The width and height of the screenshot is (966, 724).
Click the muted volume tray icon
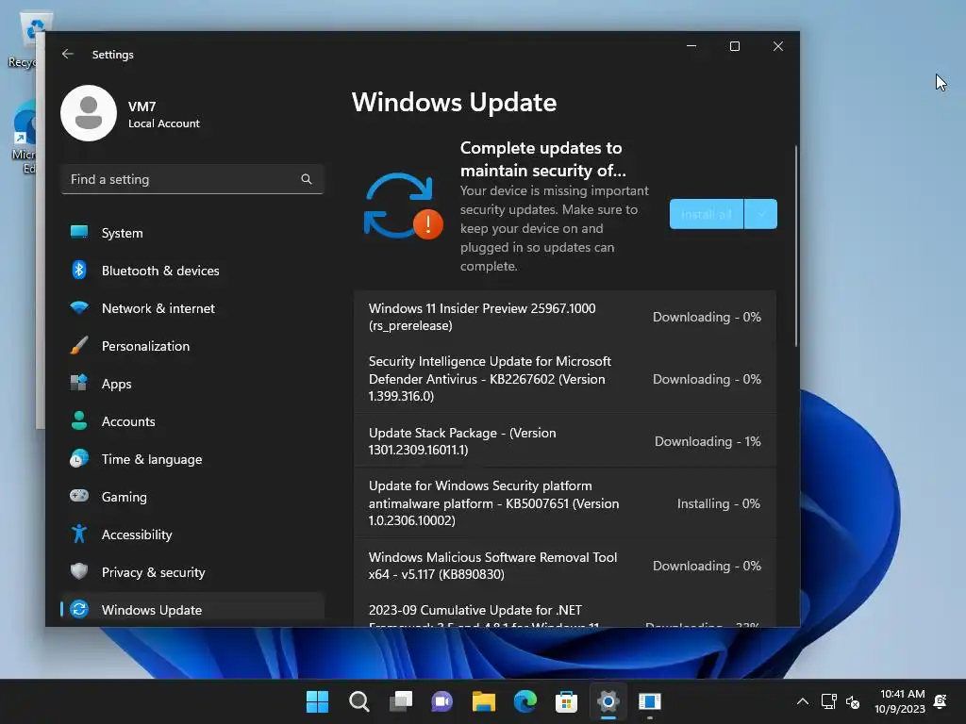click(x=853, y=701)
